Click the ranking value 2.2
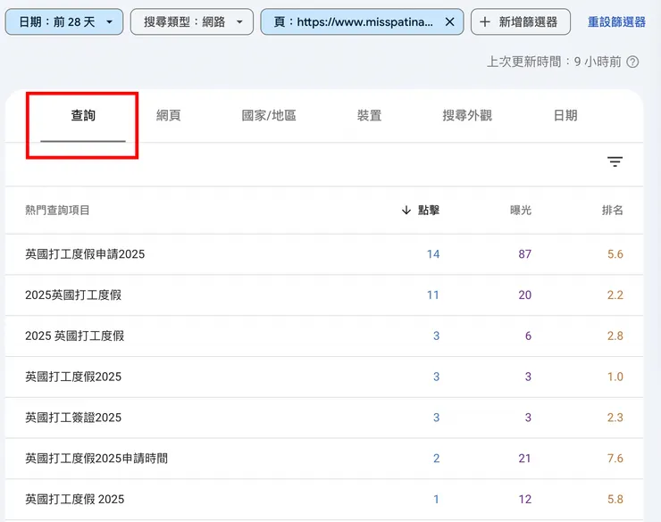 click(x=615, y=295)
